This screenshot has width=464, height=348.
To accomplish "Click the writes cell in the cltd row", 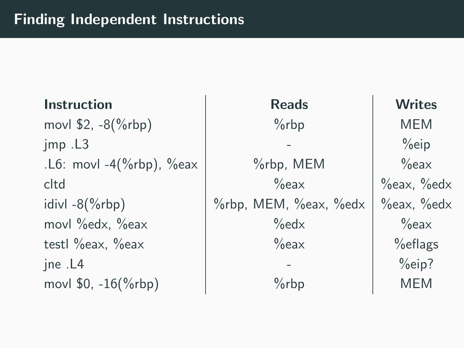I will (416, 184).
